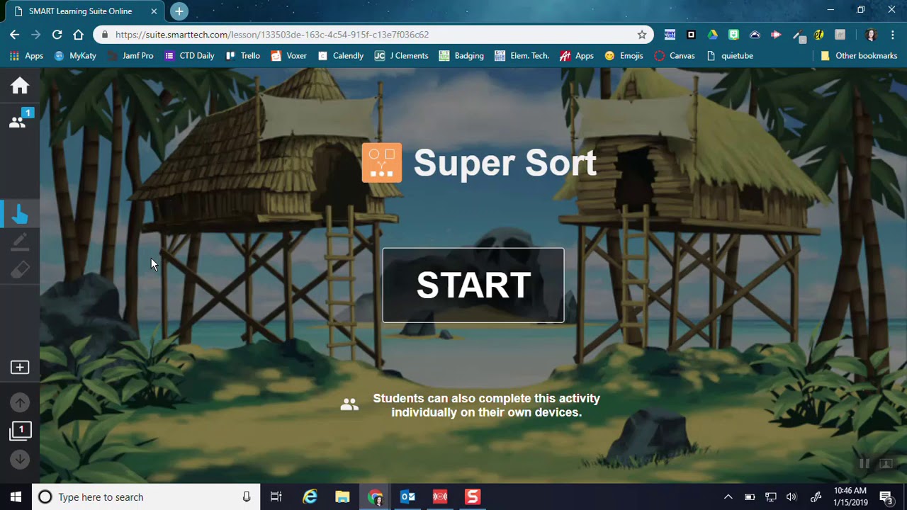Go to the SMART lesson home icon
907x510 pixels.
pyautogui.click(x=20, y=86)
